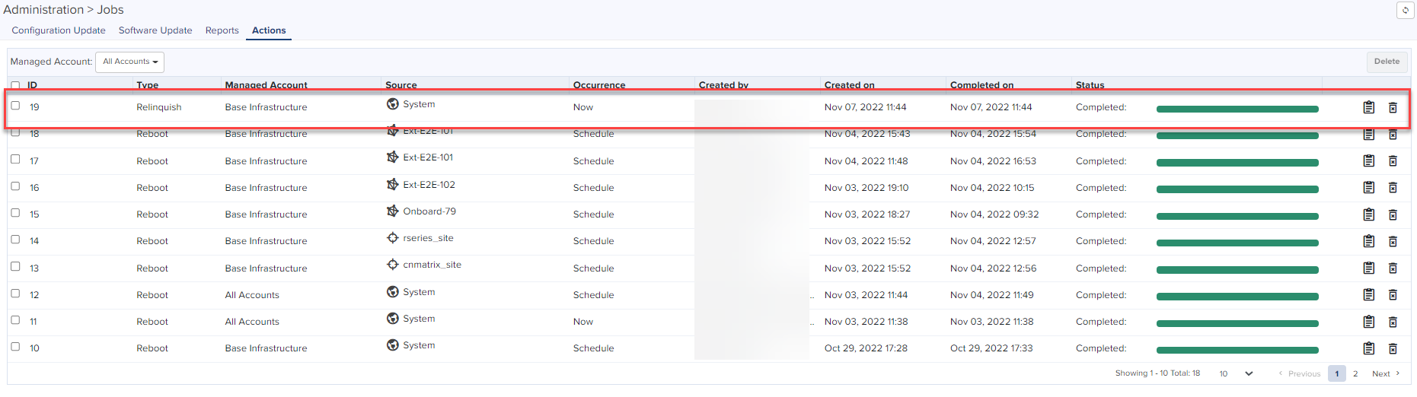The height and width of the screenshot is (397, 1417).
Task: Check the box for job 11
Action: point(15,320)
